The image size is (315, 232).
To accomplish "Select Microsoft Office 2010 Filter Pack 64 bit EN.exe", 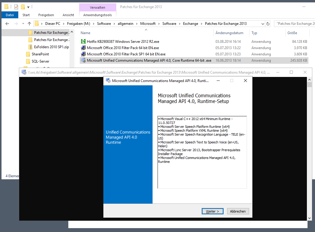I will [123, 48].
